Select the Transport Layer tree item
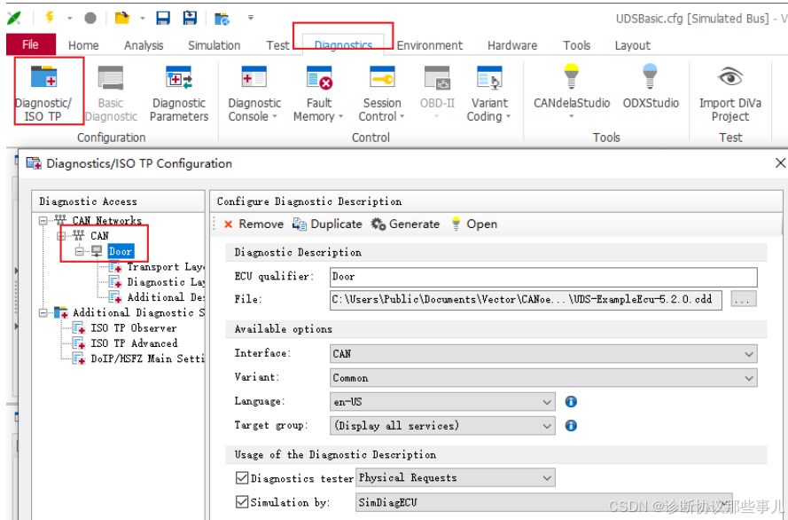The width and height of the screenshot is (788, 520). point(166,267)
